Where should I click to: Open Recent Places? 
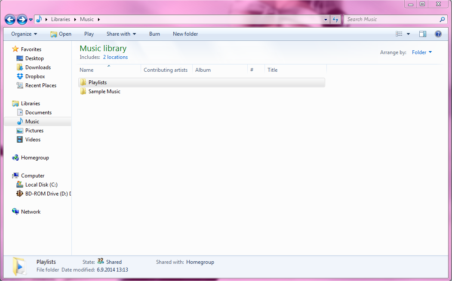[41, 85]
